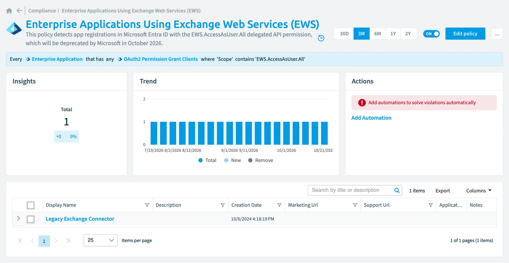Image resolution: width=509 pixels, height=263 pixels.
Task: Click the Edit policy button
Action: point(465,34)
